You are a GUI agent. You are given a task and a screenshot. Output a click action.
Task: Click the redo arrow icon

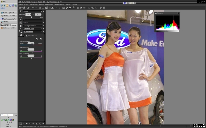(36, 8)
